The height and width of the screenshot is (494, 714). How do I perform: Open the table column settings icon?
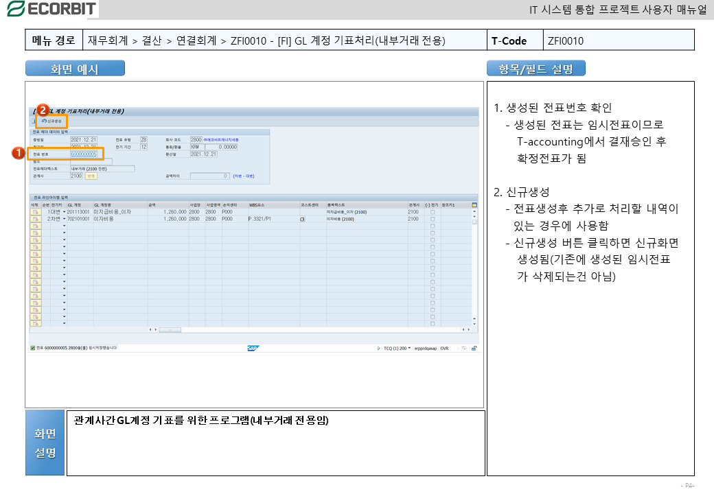tap(474, 204)
